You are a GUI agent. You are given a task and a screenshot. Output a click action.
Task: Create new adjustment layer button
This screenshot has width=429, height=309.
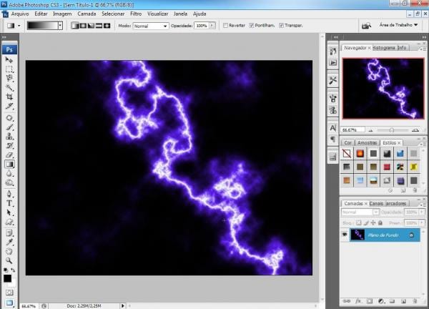[x=381, y=301]
